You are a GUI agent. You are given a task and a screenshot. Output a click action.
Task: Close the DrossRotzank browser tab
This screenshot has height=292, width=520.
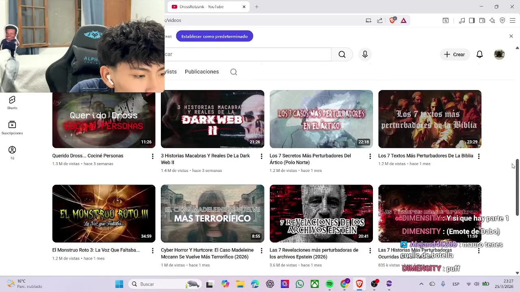244,6
